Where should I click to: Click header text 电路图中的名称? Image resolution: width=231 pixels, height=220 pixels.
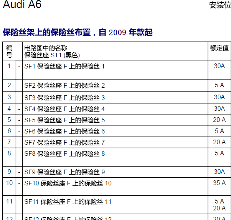[x=46, y=48]
